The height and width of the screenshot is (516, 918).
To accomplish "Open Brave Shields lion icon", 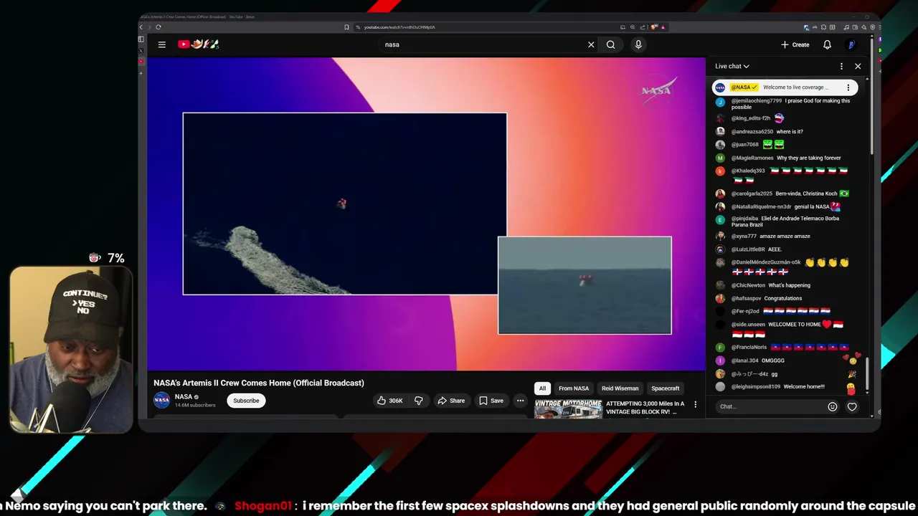I will point(656,27).
